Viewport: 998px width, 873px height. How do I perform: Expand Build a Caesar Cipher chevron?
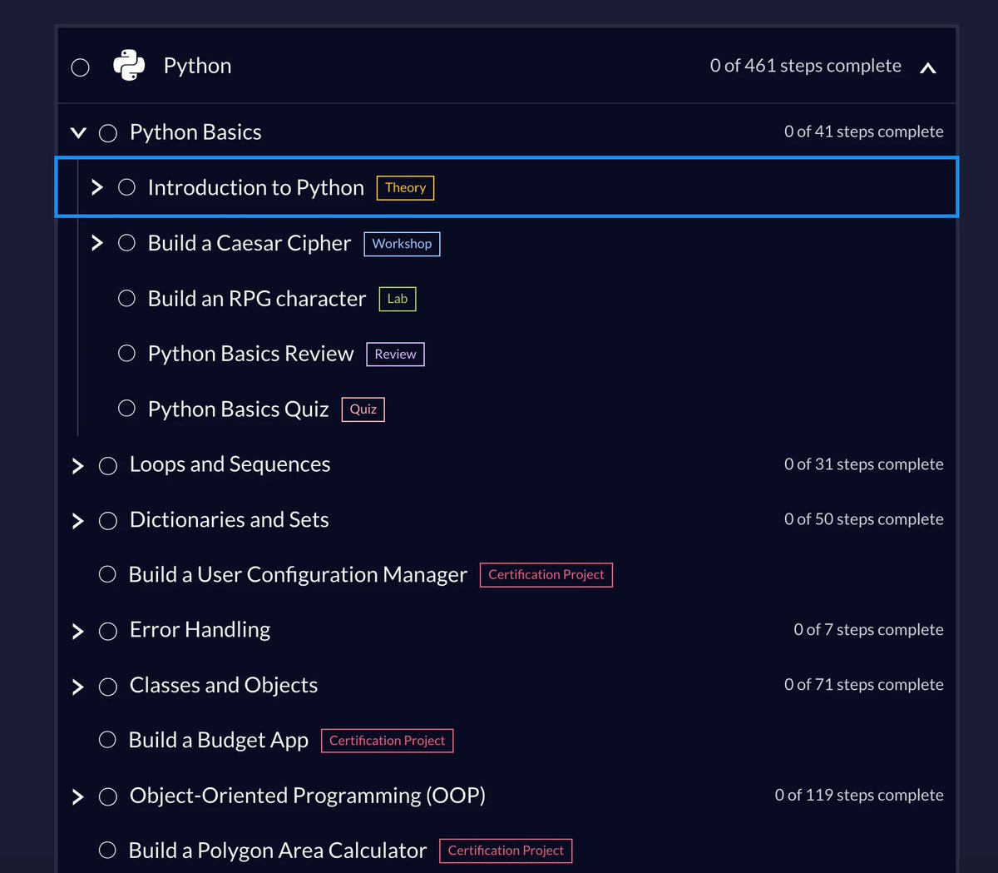pos(97,243)
